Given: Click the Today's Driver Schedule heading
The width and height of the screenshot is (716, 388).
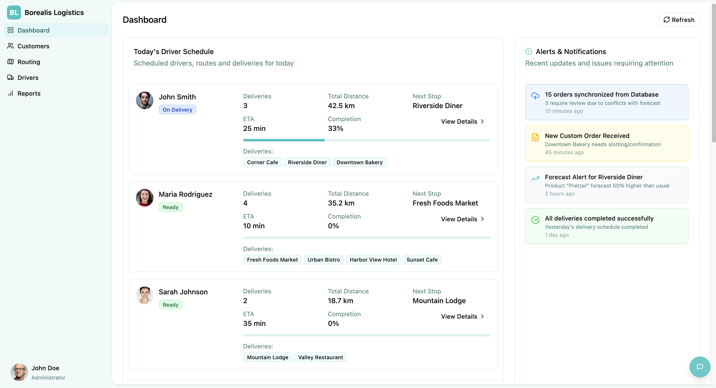Looking at the screenshot, I should point(173,52).
